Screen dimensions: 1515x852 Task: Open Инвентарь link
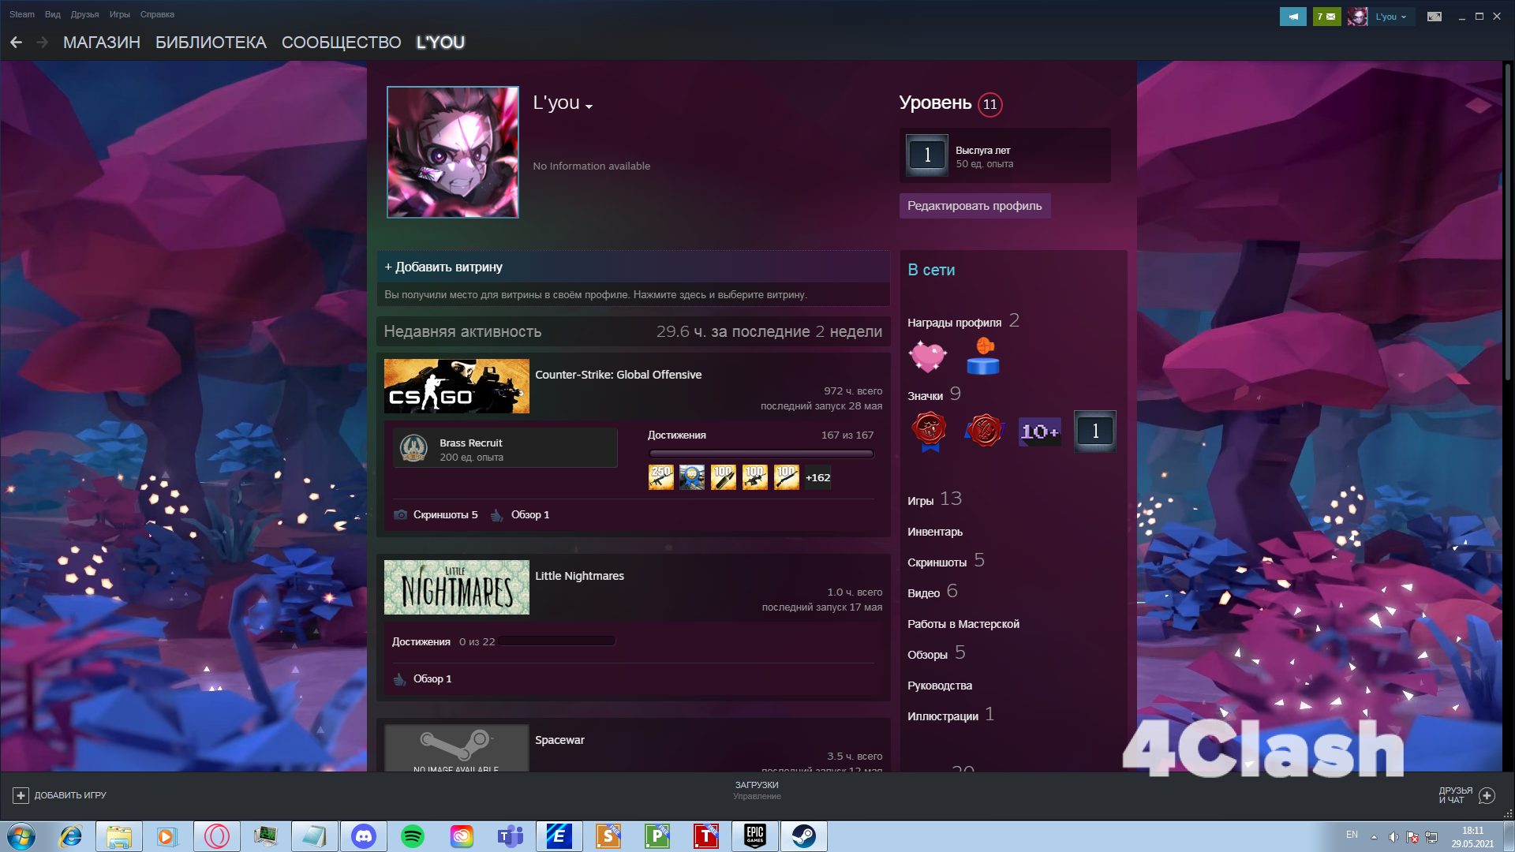tap(935, 532)
